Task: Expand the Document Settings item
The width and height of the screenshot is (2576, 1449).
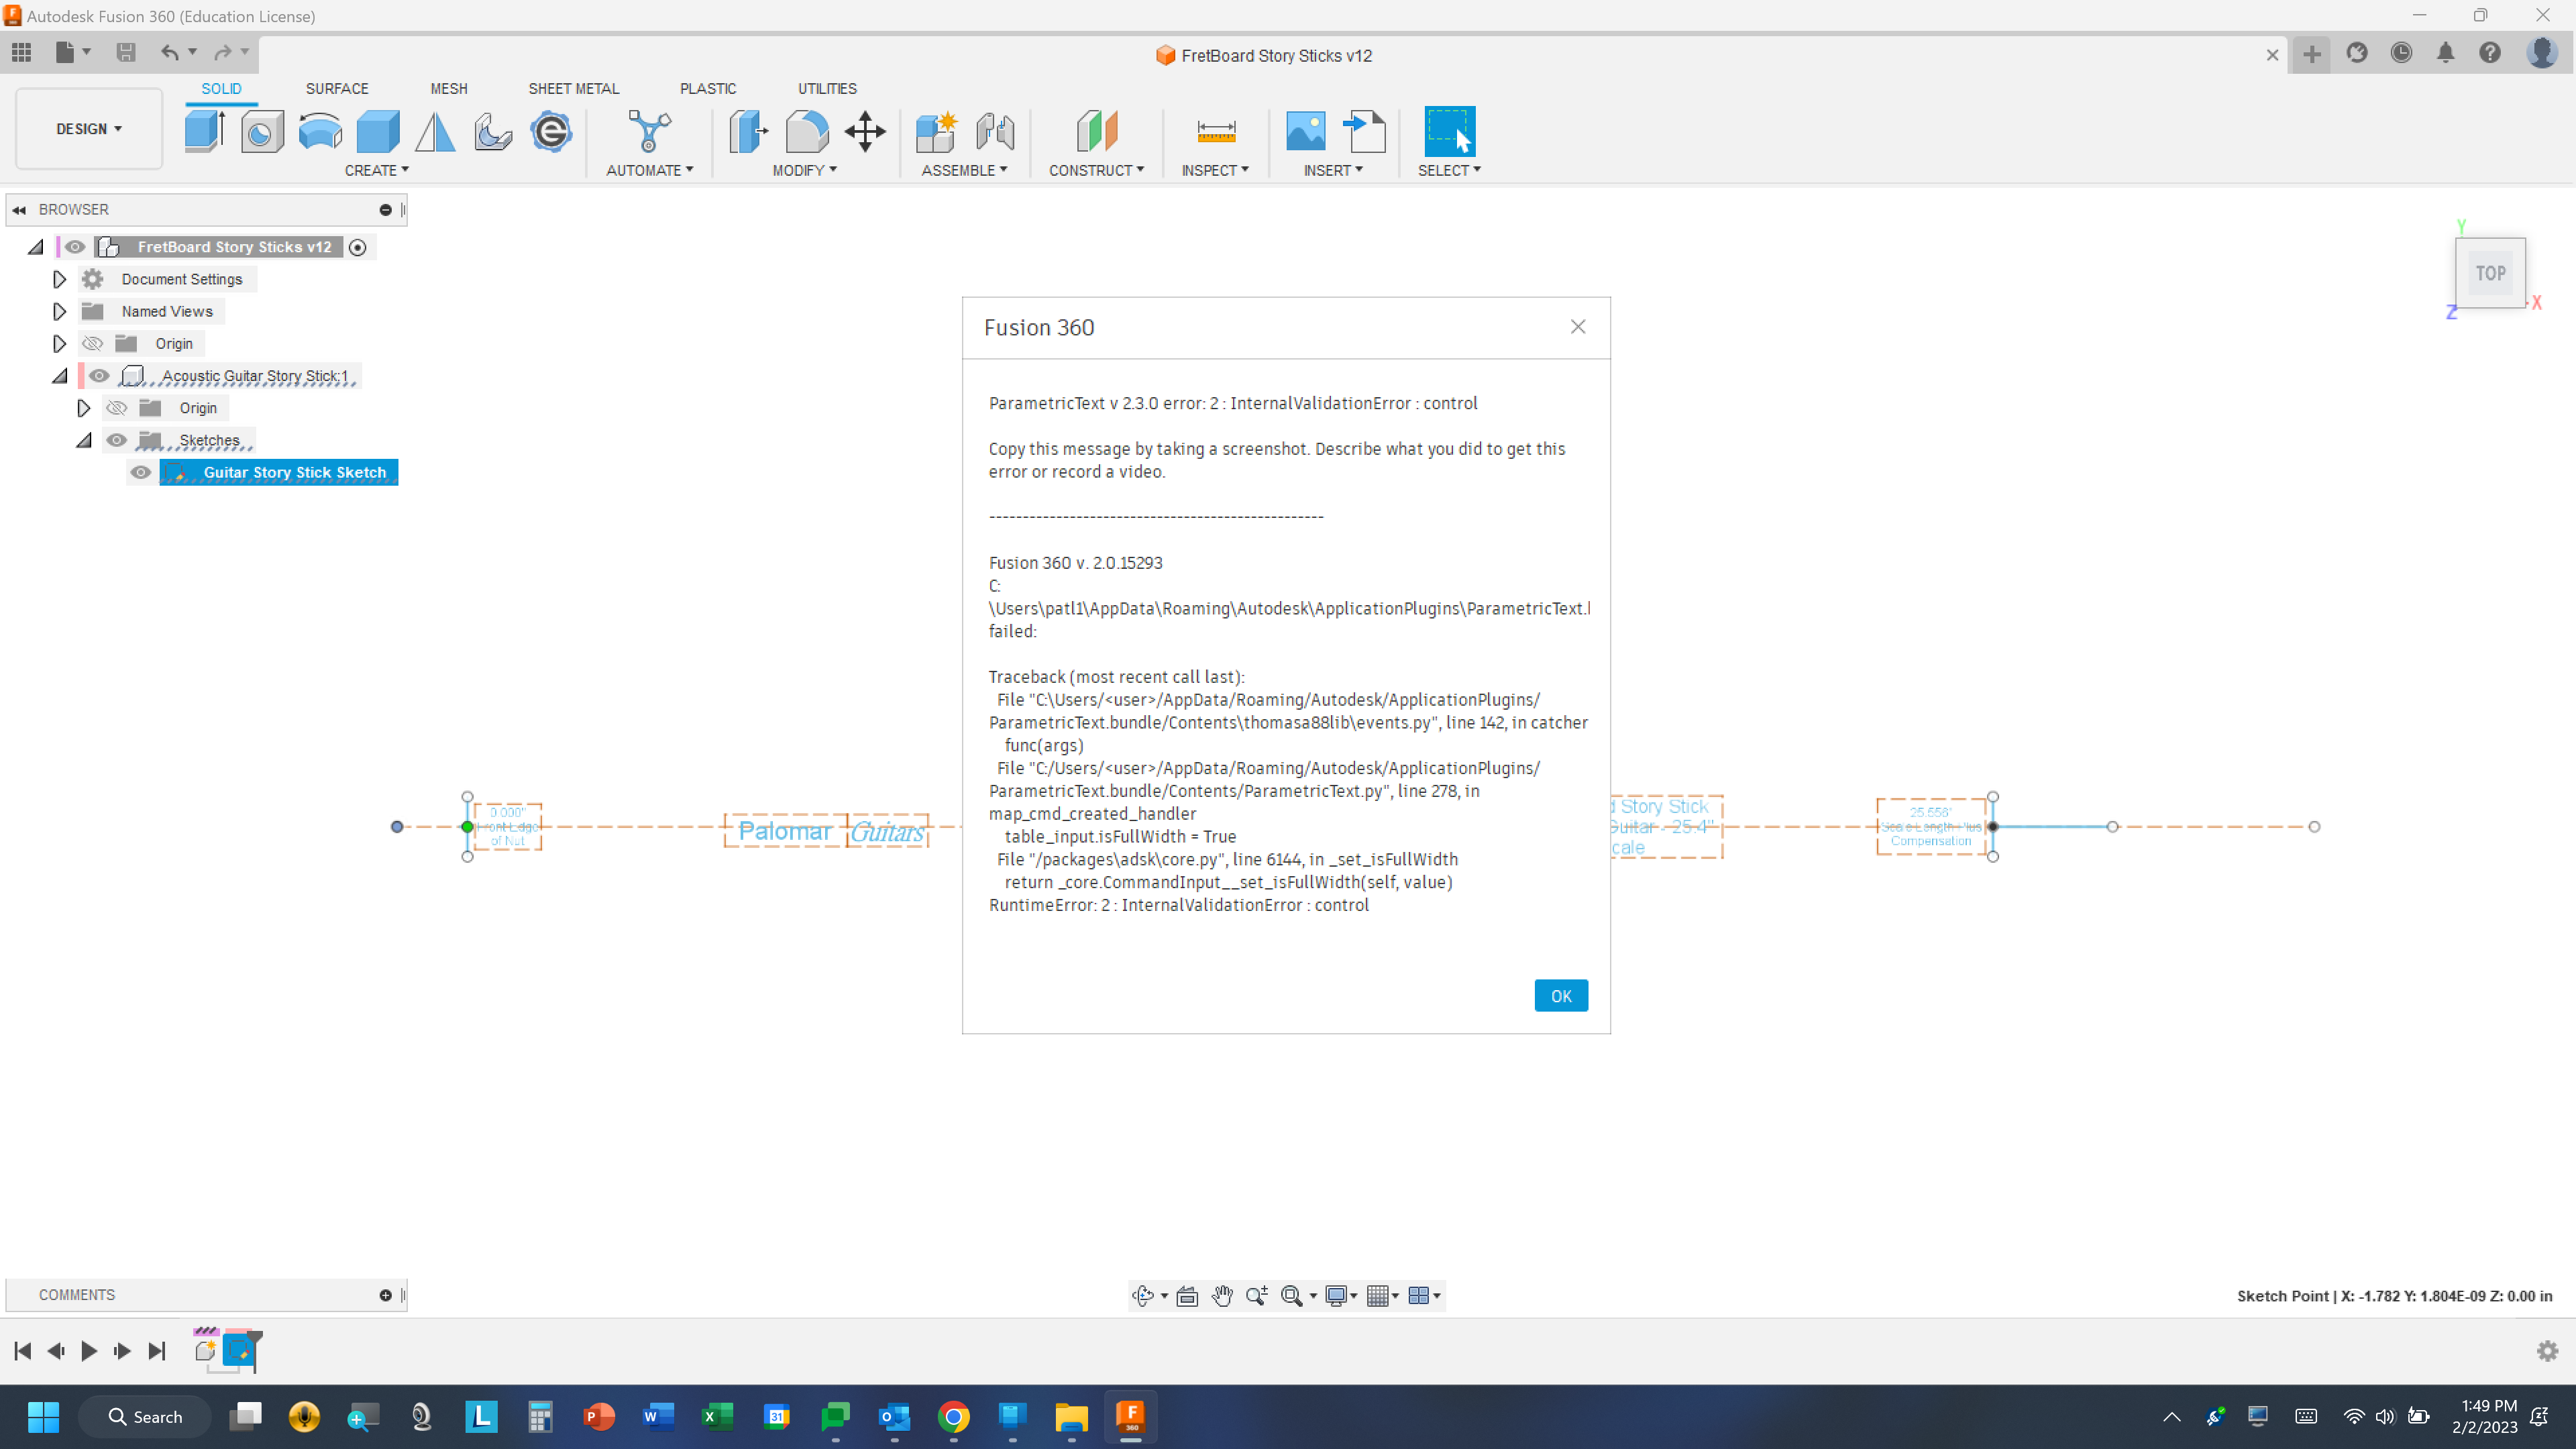Action: [x=59, y=279]
